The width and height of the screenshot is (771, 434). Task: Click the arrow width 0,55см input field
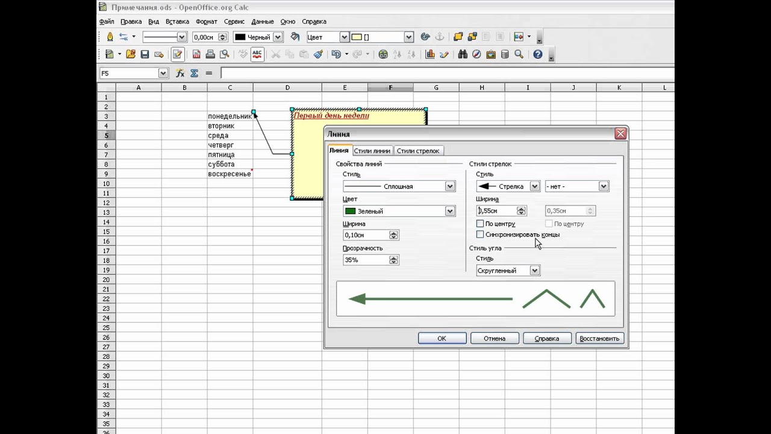tap(497, 210)
